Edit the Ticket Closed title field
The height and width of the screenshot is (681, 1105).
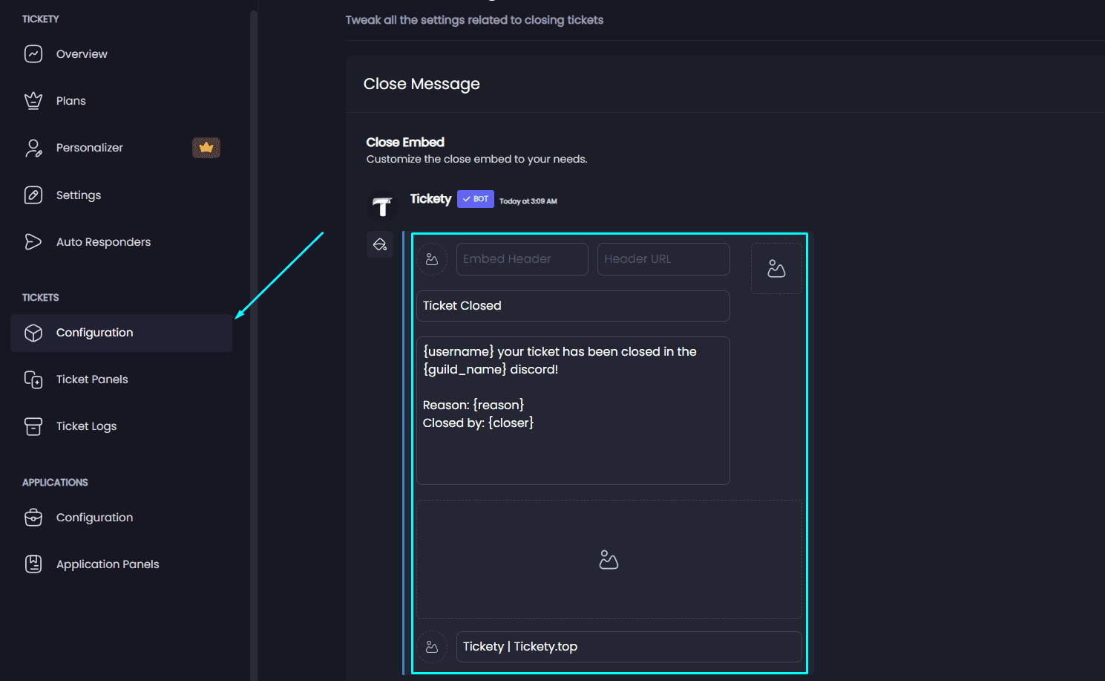click(x=572, y=305)
